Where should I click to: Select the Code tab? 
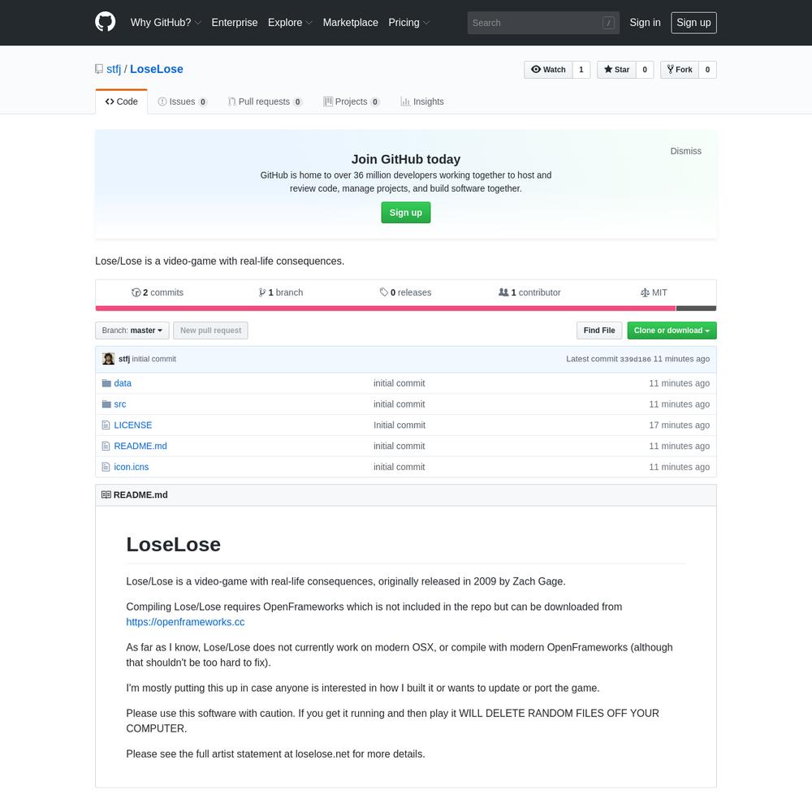(x=121, y=101)
